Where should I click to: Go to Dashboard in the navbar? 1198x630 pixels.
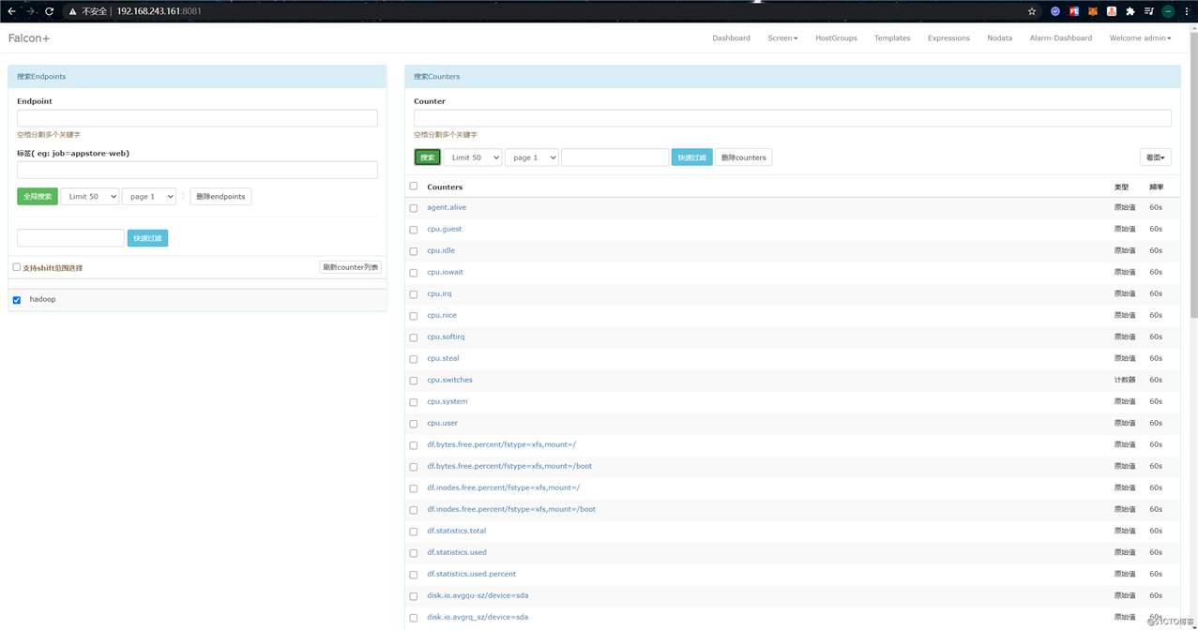tap(731, 38)
